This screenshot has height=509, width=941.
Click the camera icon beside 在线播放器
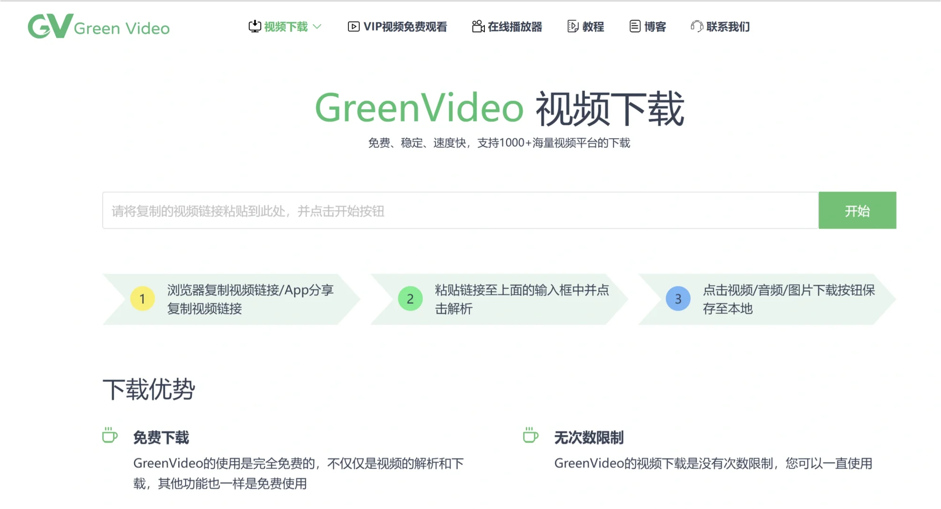click(x=477, y=26)
